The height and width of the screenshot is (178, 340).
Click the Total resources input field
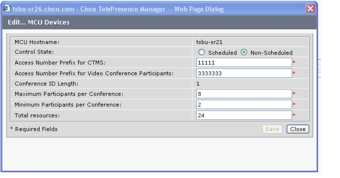244,115
